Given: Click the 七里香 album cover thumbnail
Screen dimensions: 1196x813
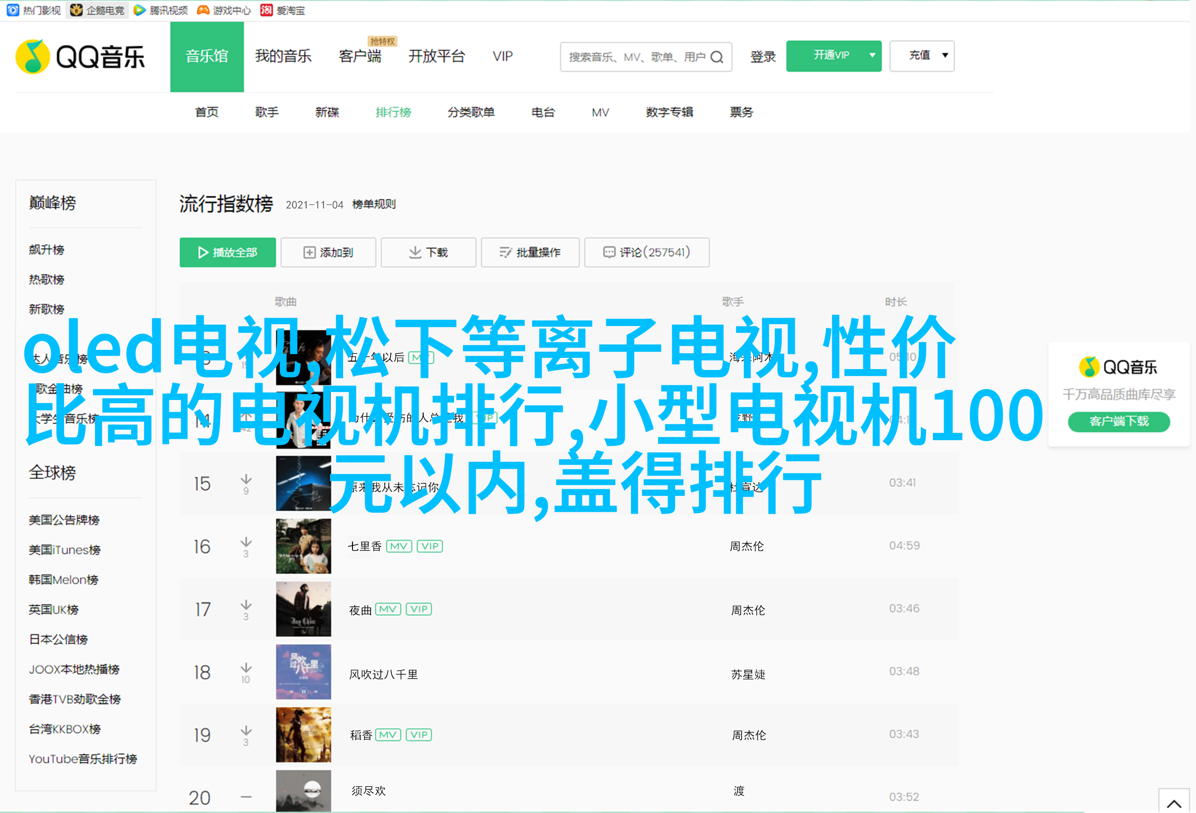Looking at the screenshot, I should pos(304,546).
